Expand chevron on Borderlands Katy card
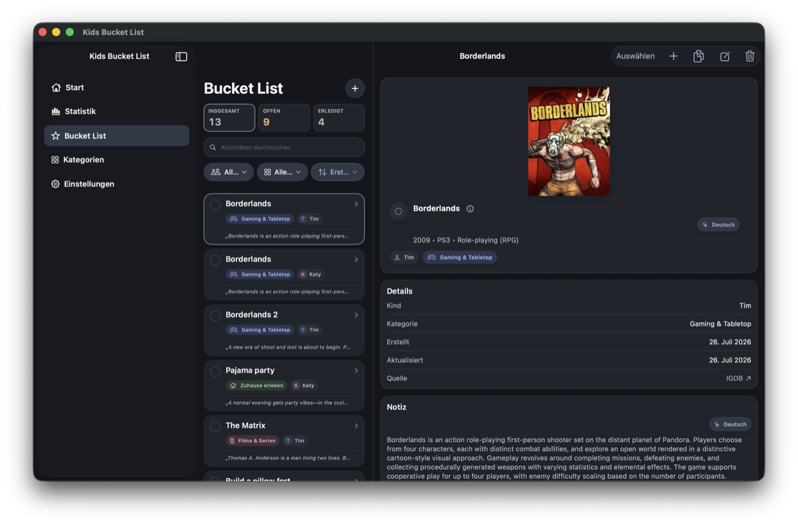The image size is (798, 525). (x=356, y=259)
